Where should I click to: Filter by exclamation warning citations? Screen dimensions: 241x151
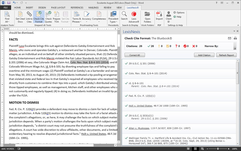[160, 46]
